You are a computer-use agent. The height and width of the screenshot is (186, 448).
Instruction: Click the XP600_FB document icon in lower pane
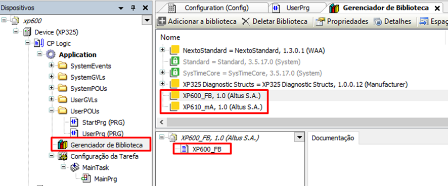pos(185,149)
